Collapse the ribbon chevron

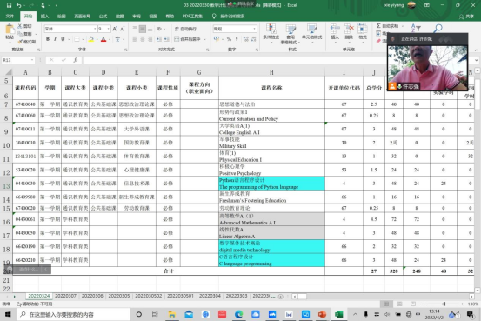point(477,50)
